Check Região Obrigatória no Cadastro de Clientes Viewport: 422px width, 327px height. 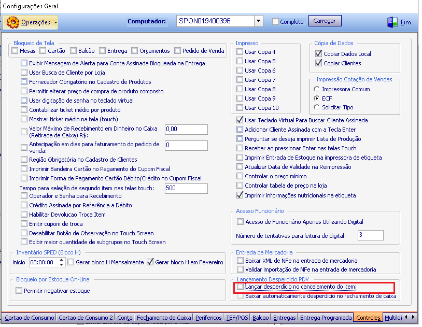click(x=24, y=160)
